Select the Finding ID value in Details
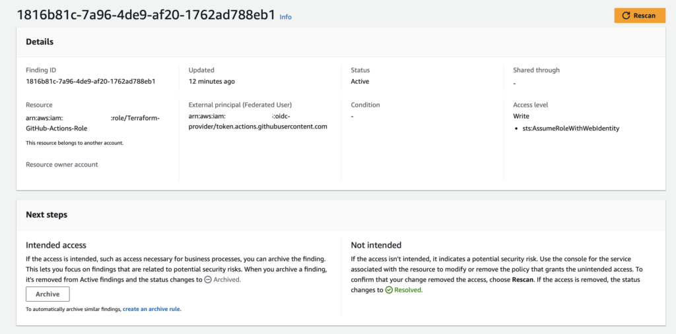 click(90, 82)
